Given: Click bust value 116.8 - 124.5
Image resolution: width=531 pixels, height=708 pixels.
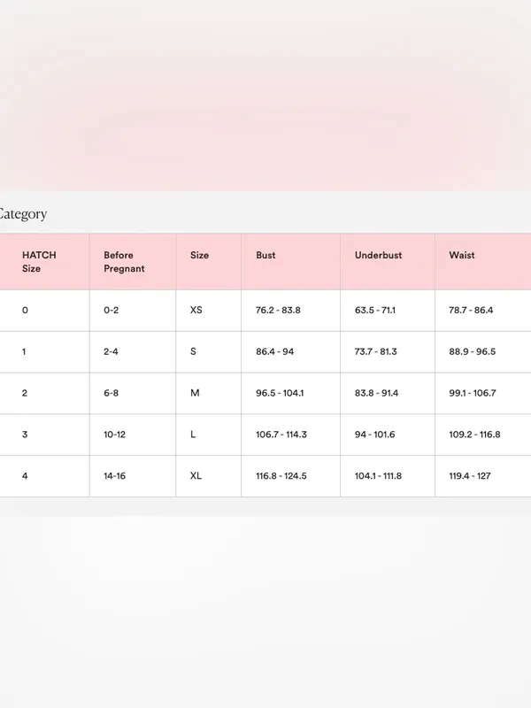Looking at the screenshot, I should pyautogui.click(x=281, y=476).
